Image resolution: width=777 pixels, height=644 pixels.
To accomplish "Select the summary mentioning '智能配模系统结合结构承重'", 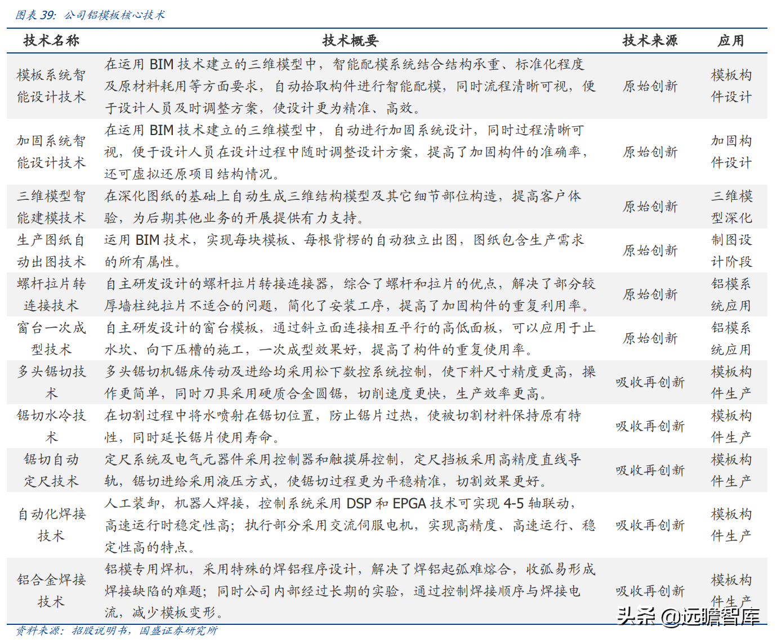I will pos(350,86).
